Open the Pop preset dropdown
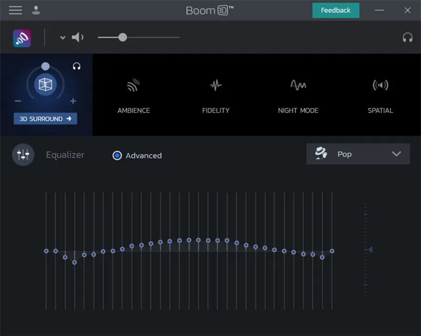The width and height of the screenshot is (421, 336). (358, 154)
